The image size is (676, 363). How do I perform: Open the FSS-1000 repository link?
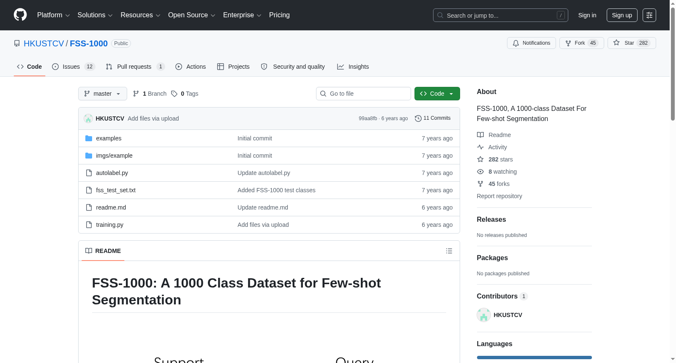[89, 43]
